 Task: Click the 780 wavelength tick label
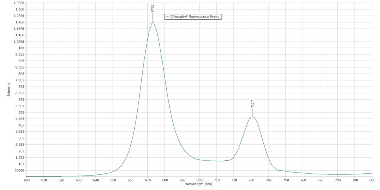pos(338,180)
